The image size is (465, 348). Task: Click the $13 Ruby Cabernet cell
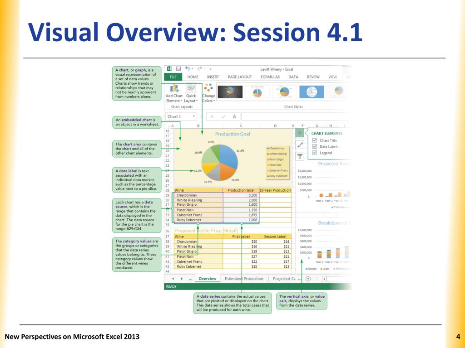pos(275,266)
